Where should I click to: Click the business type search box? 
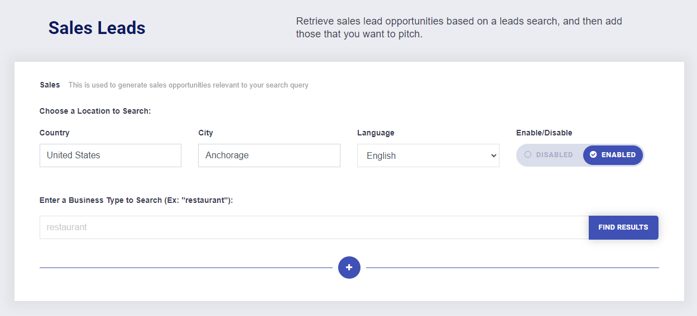tap(314, 227)
